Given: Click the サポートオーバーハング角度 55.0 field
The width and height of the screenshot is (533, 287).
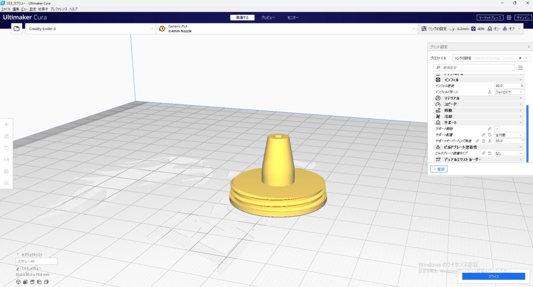Looking at the screenshot, I should point(509,141).
